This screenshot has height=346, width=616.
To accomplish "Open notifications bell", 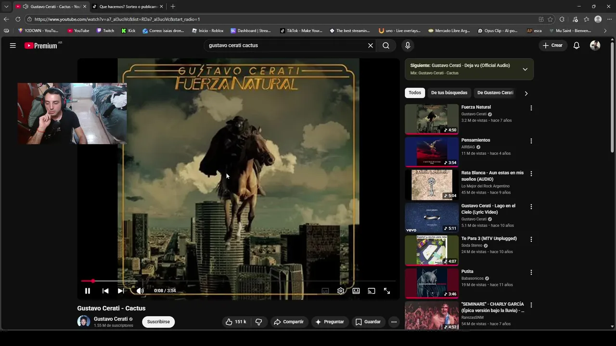I will [577, 46].
